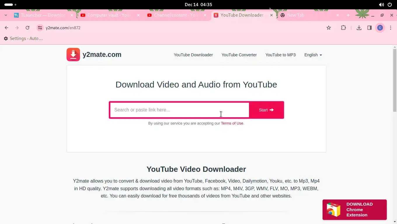Open the system volume indicator

(x=382, y=5)
